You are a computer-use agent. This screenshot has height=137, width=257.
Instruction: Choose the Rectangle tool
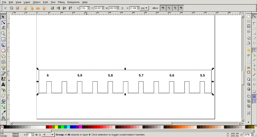tap(3, 39)
